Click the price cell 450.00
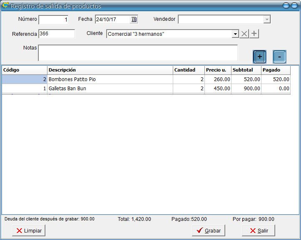 [x=218, y=89]
